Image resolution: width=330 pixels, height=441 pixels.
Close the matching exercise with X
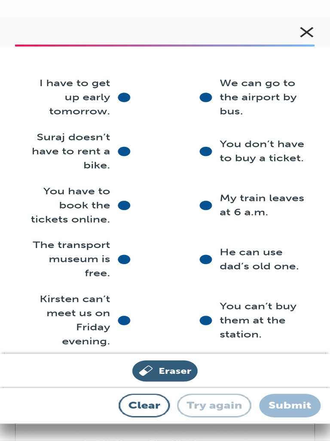[306, 32]
